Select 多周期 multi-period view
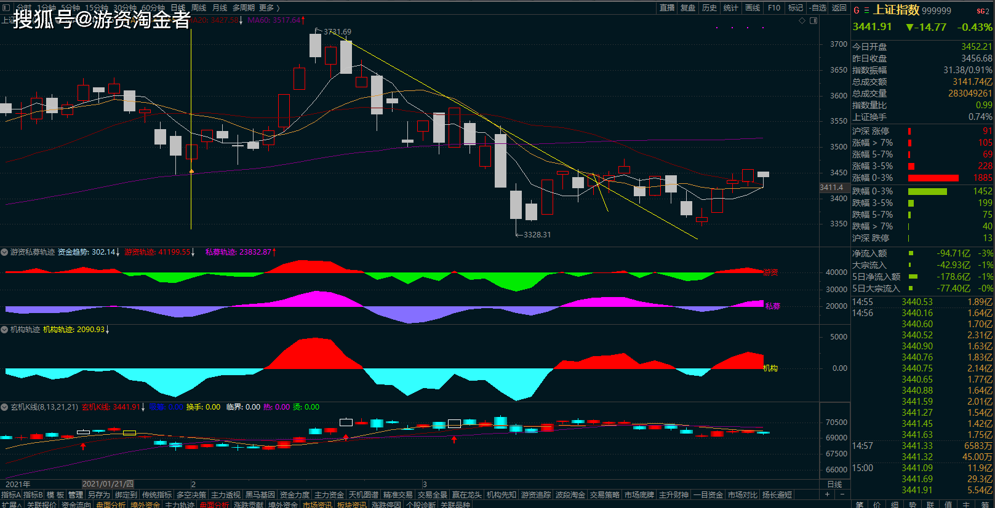This screenshot has width=995, height=508. point(244,8)
